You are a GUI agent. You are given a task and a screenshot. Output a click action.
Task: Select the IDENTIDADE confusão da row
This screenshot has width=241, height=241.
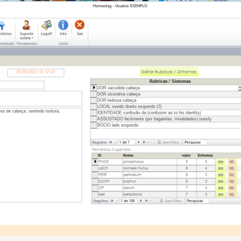click(x=169, y=113)
